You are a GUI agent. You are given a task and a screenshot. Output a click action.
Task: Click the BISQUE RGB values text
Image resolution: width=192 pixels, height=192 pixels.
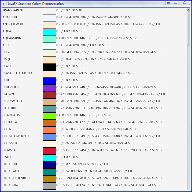point(96,59)
